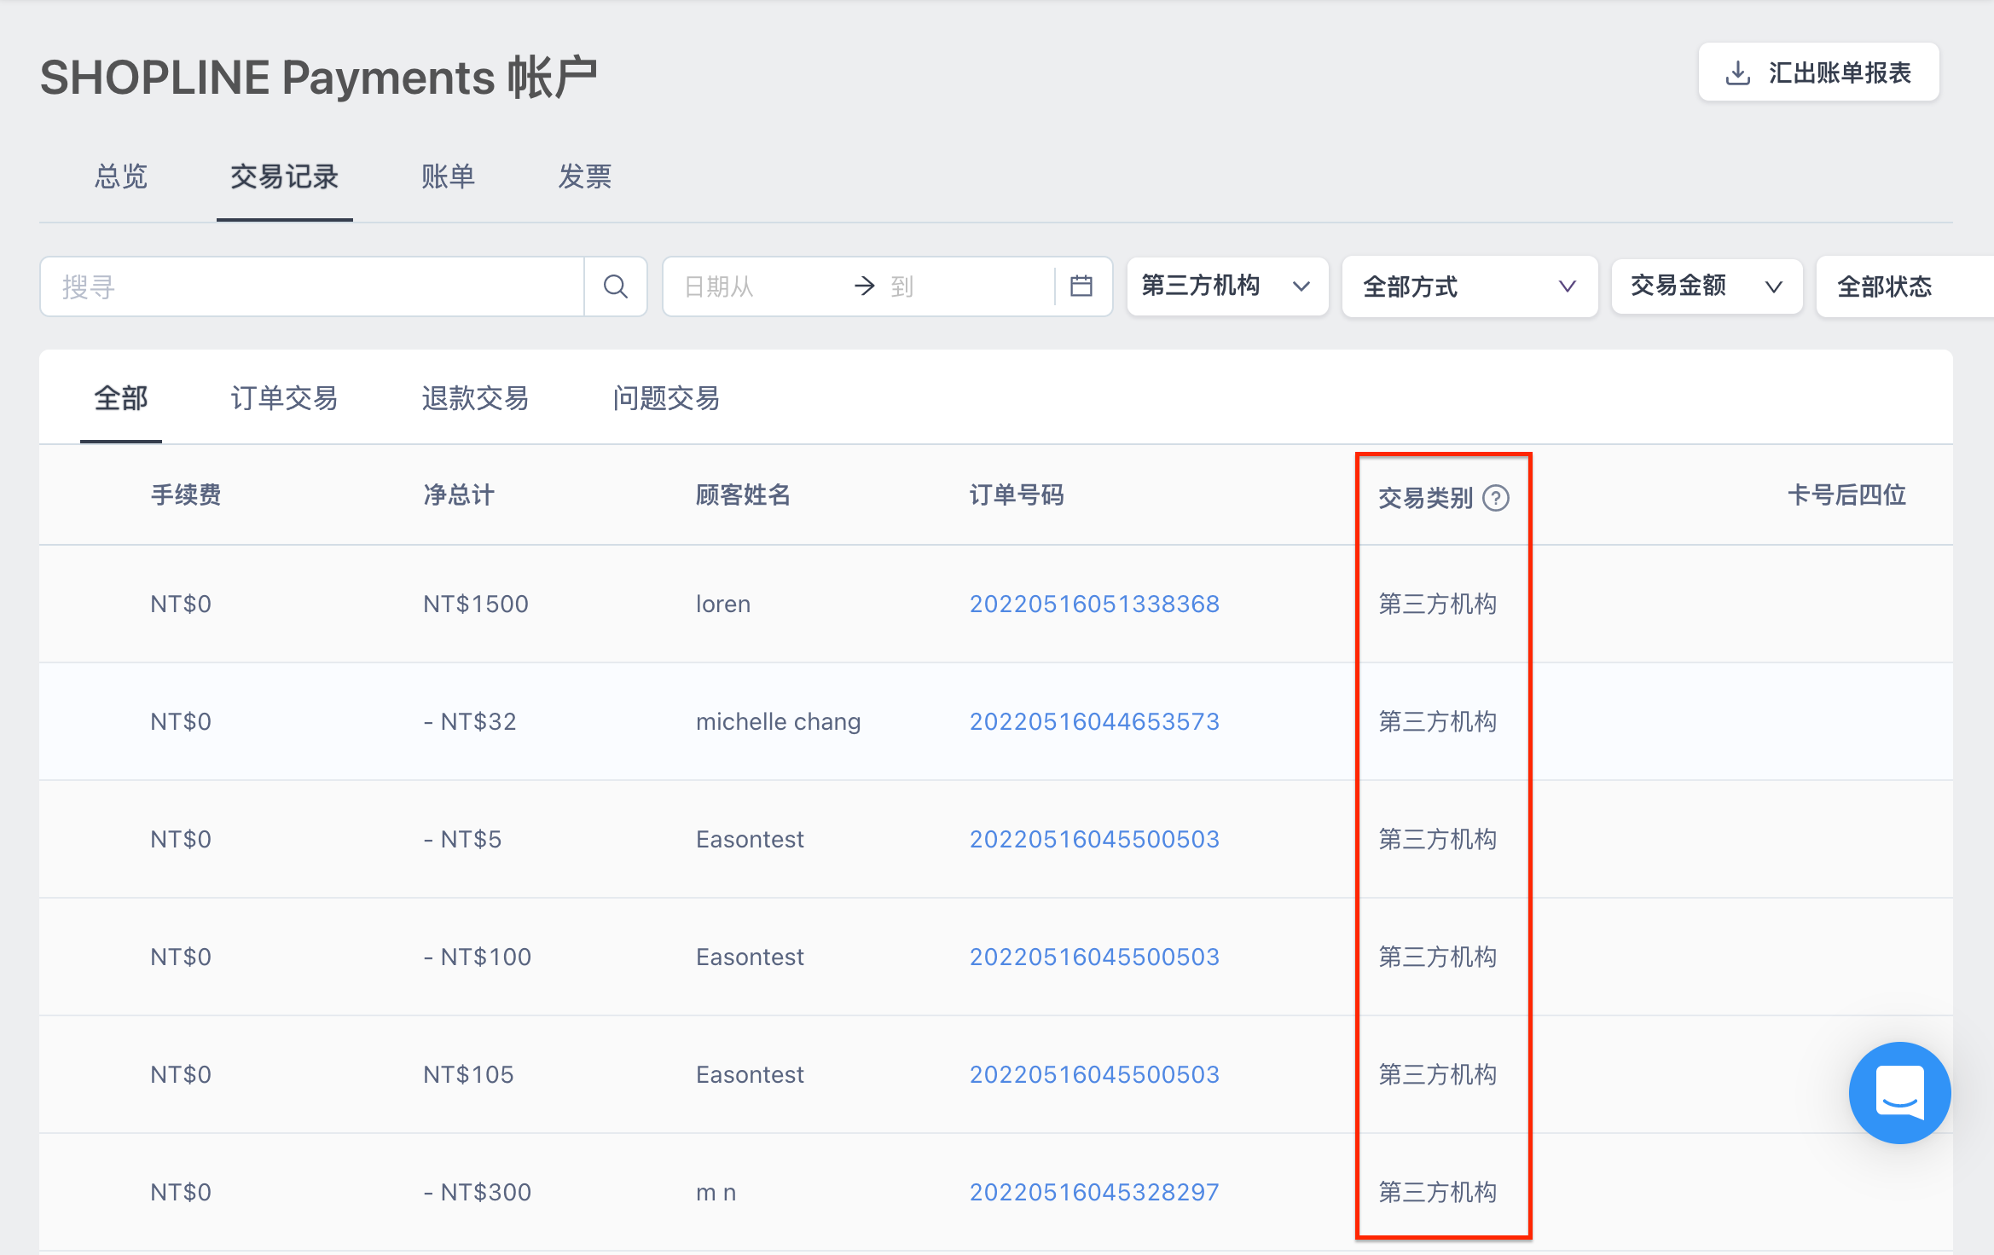Click customer name michelle chang
The image size is (1994, 1255).
click(x=778, y=722)
